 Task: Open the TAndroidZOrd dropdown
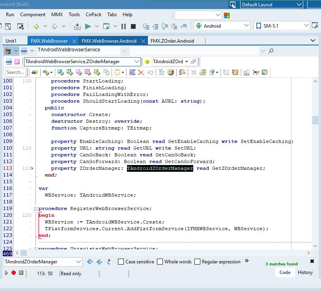(x=186, y=62)
